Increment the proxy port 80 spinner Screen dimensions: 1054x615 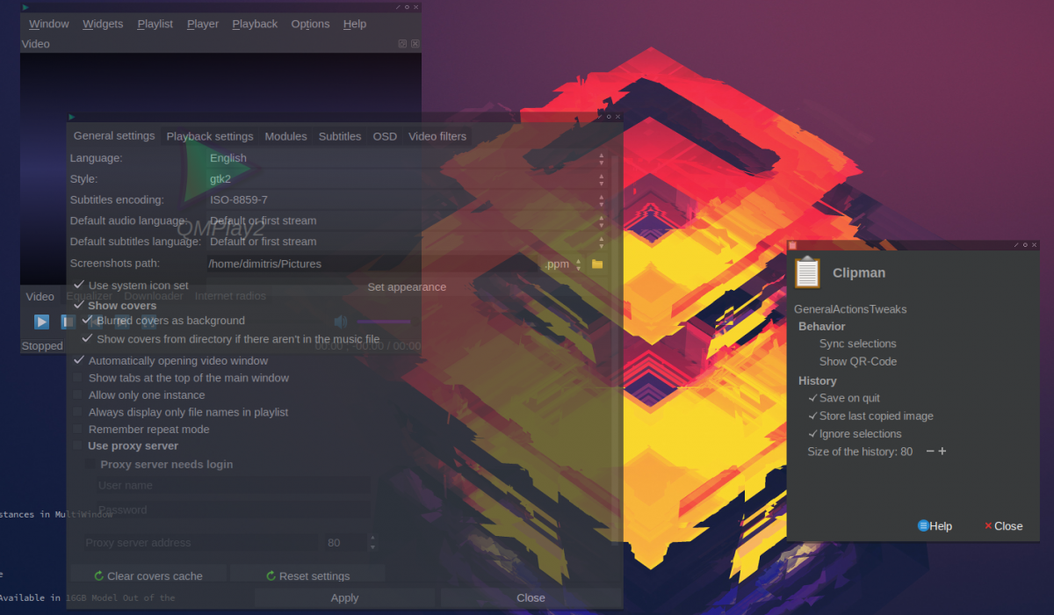pos(372,538)
